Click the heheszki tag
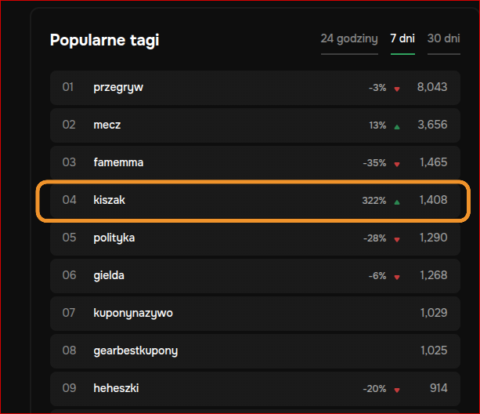 point(116,388)
